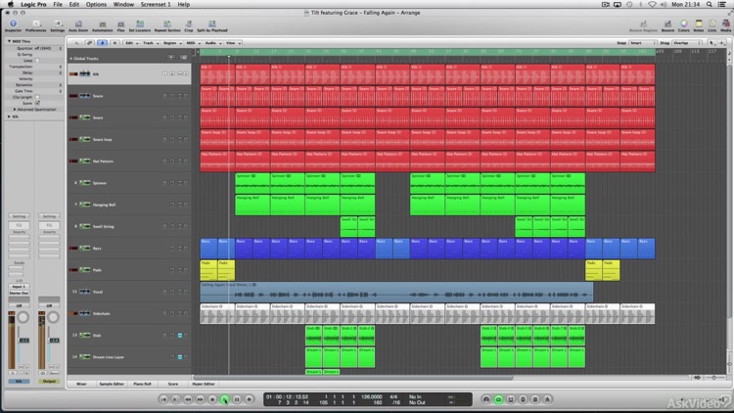Toggle the Clip Length checkbox
The height and width of the screenshot is (413, 734).
pos(37,97)
